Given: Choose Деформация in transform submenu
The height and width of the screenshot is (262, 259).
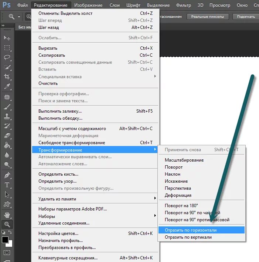Looking at the screenshot, I should pyautogui.click(x=201, y=195).
